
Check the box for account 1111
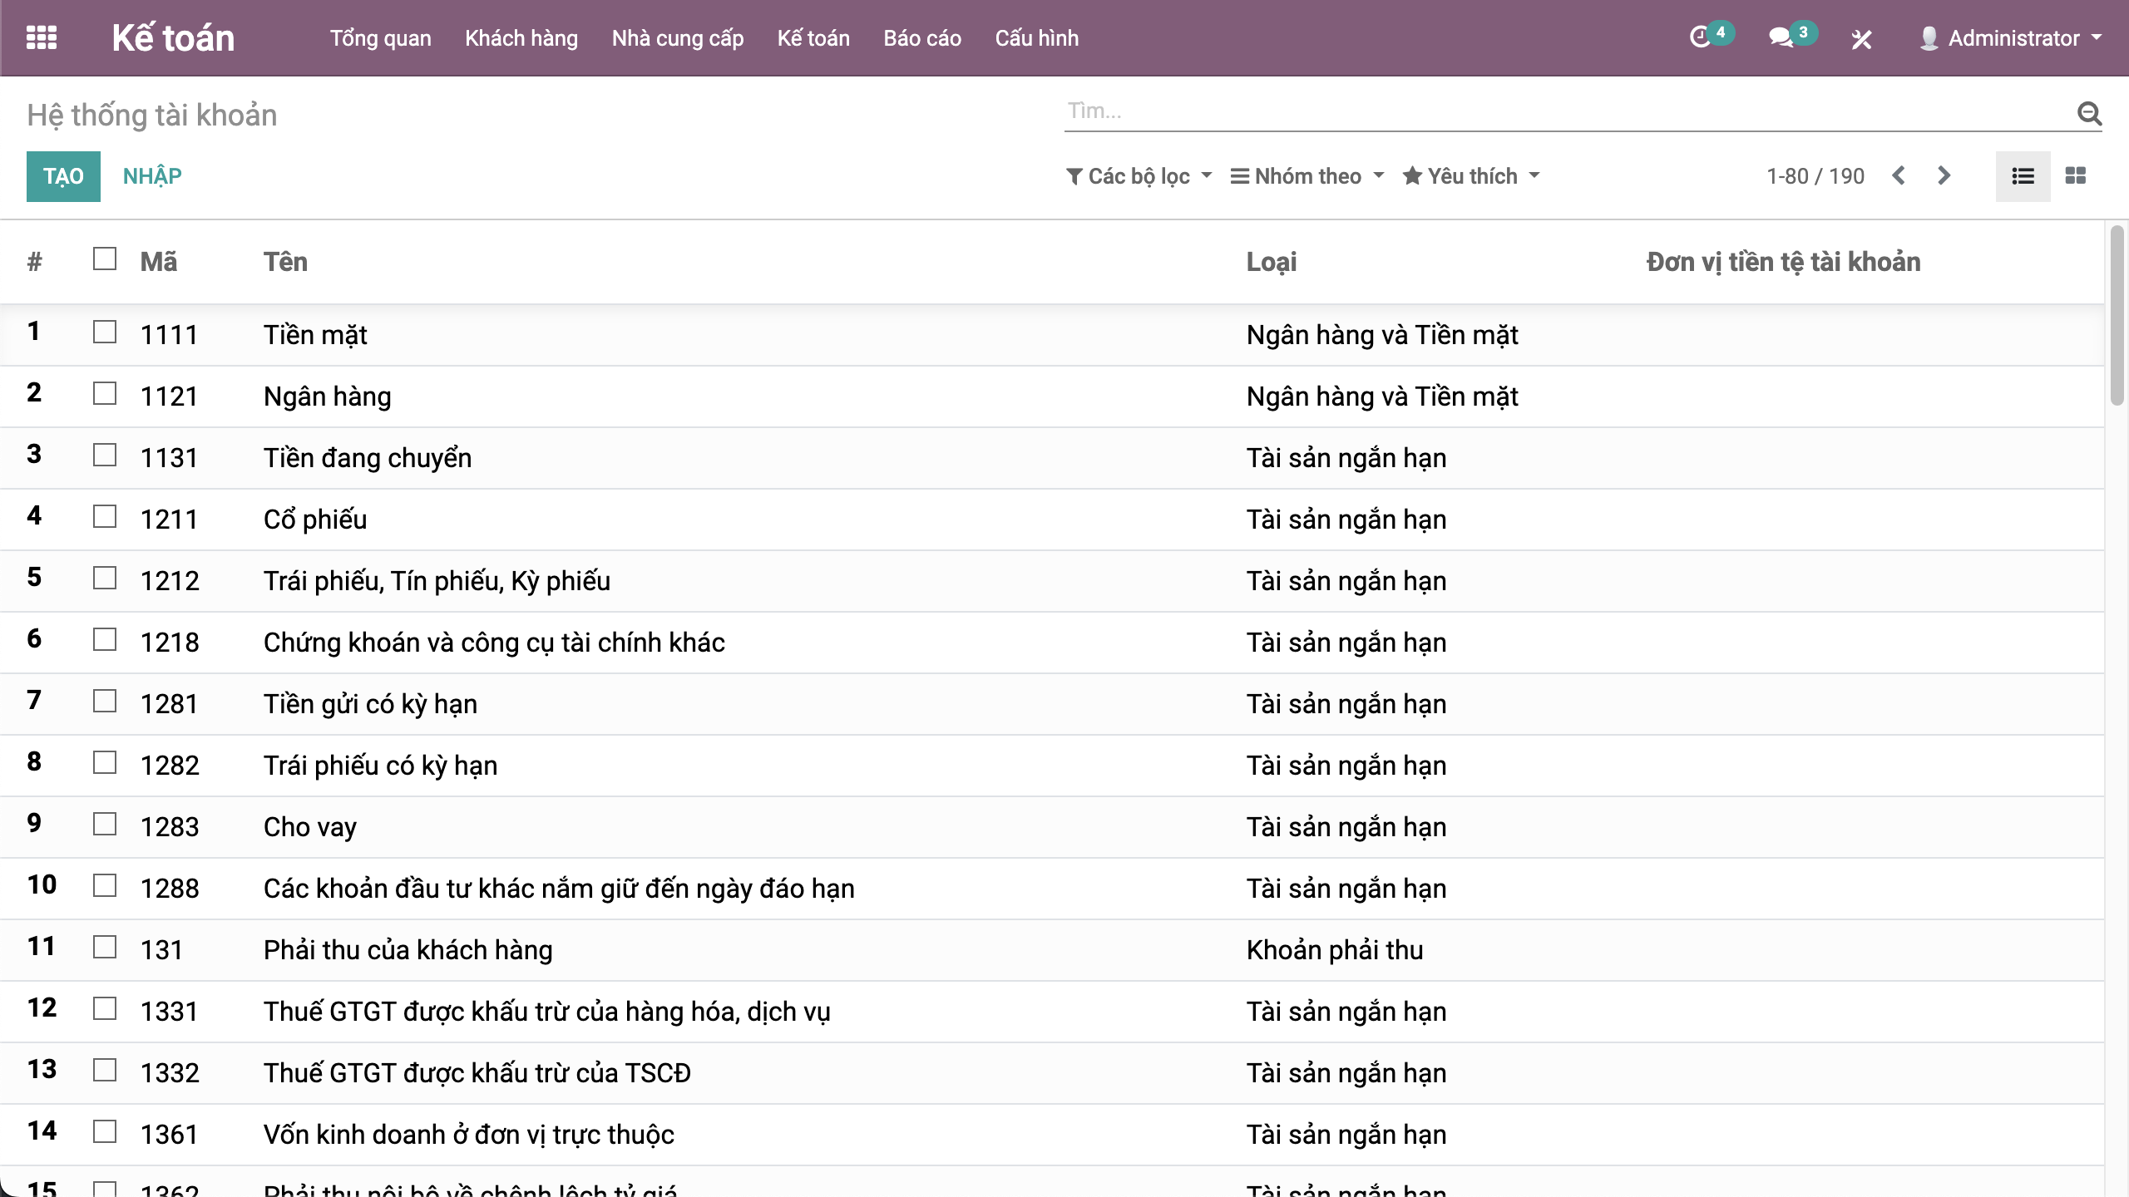(105, 332)
